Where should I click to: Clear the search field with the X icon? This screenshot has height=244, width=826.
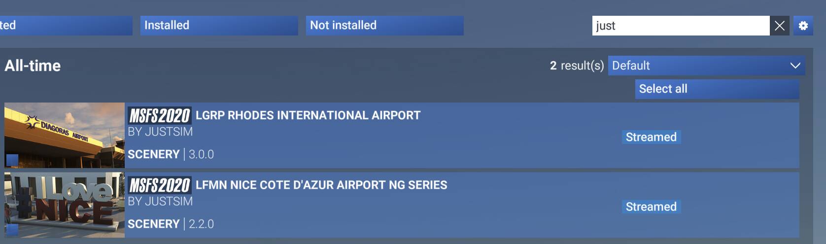coord(779,26)
